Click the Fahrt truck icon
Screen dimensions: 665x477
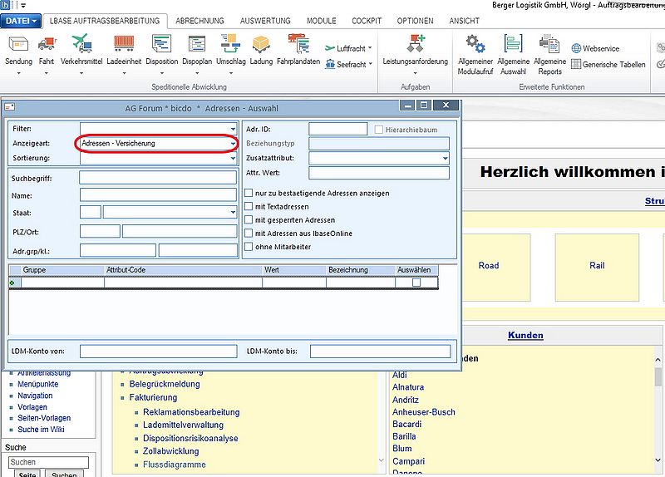[47, 44]
